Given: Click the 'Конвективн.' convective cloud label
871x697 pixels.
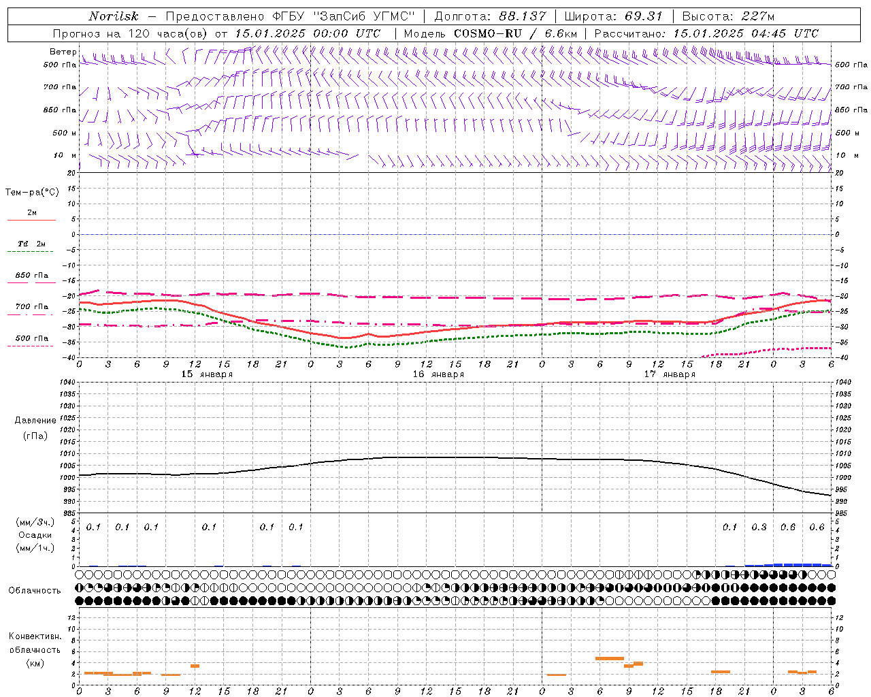Looking at the screenshot, I should (35, 636).
